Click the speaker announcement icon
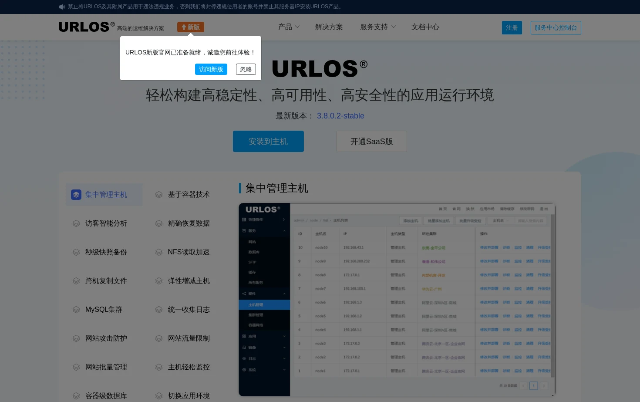640x402 pixels. [62, 7]
